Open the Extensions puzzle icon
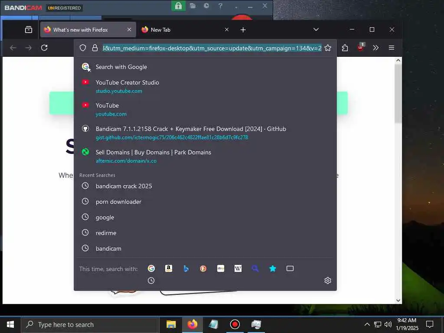The width and height of the screenshot is (444, 333). (x=345, y=48)
